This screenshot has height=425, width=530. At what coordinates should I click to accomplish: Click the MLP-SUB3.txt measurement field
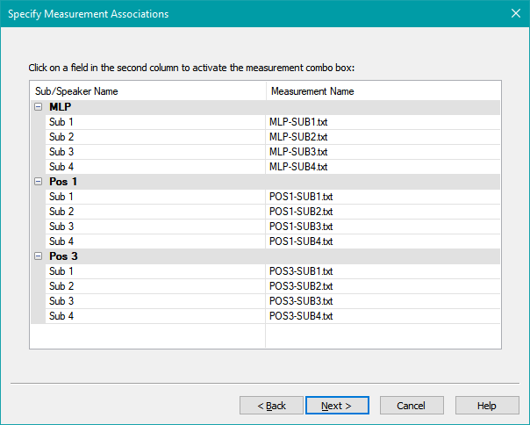pyautogui.click(x=383, y=152)
